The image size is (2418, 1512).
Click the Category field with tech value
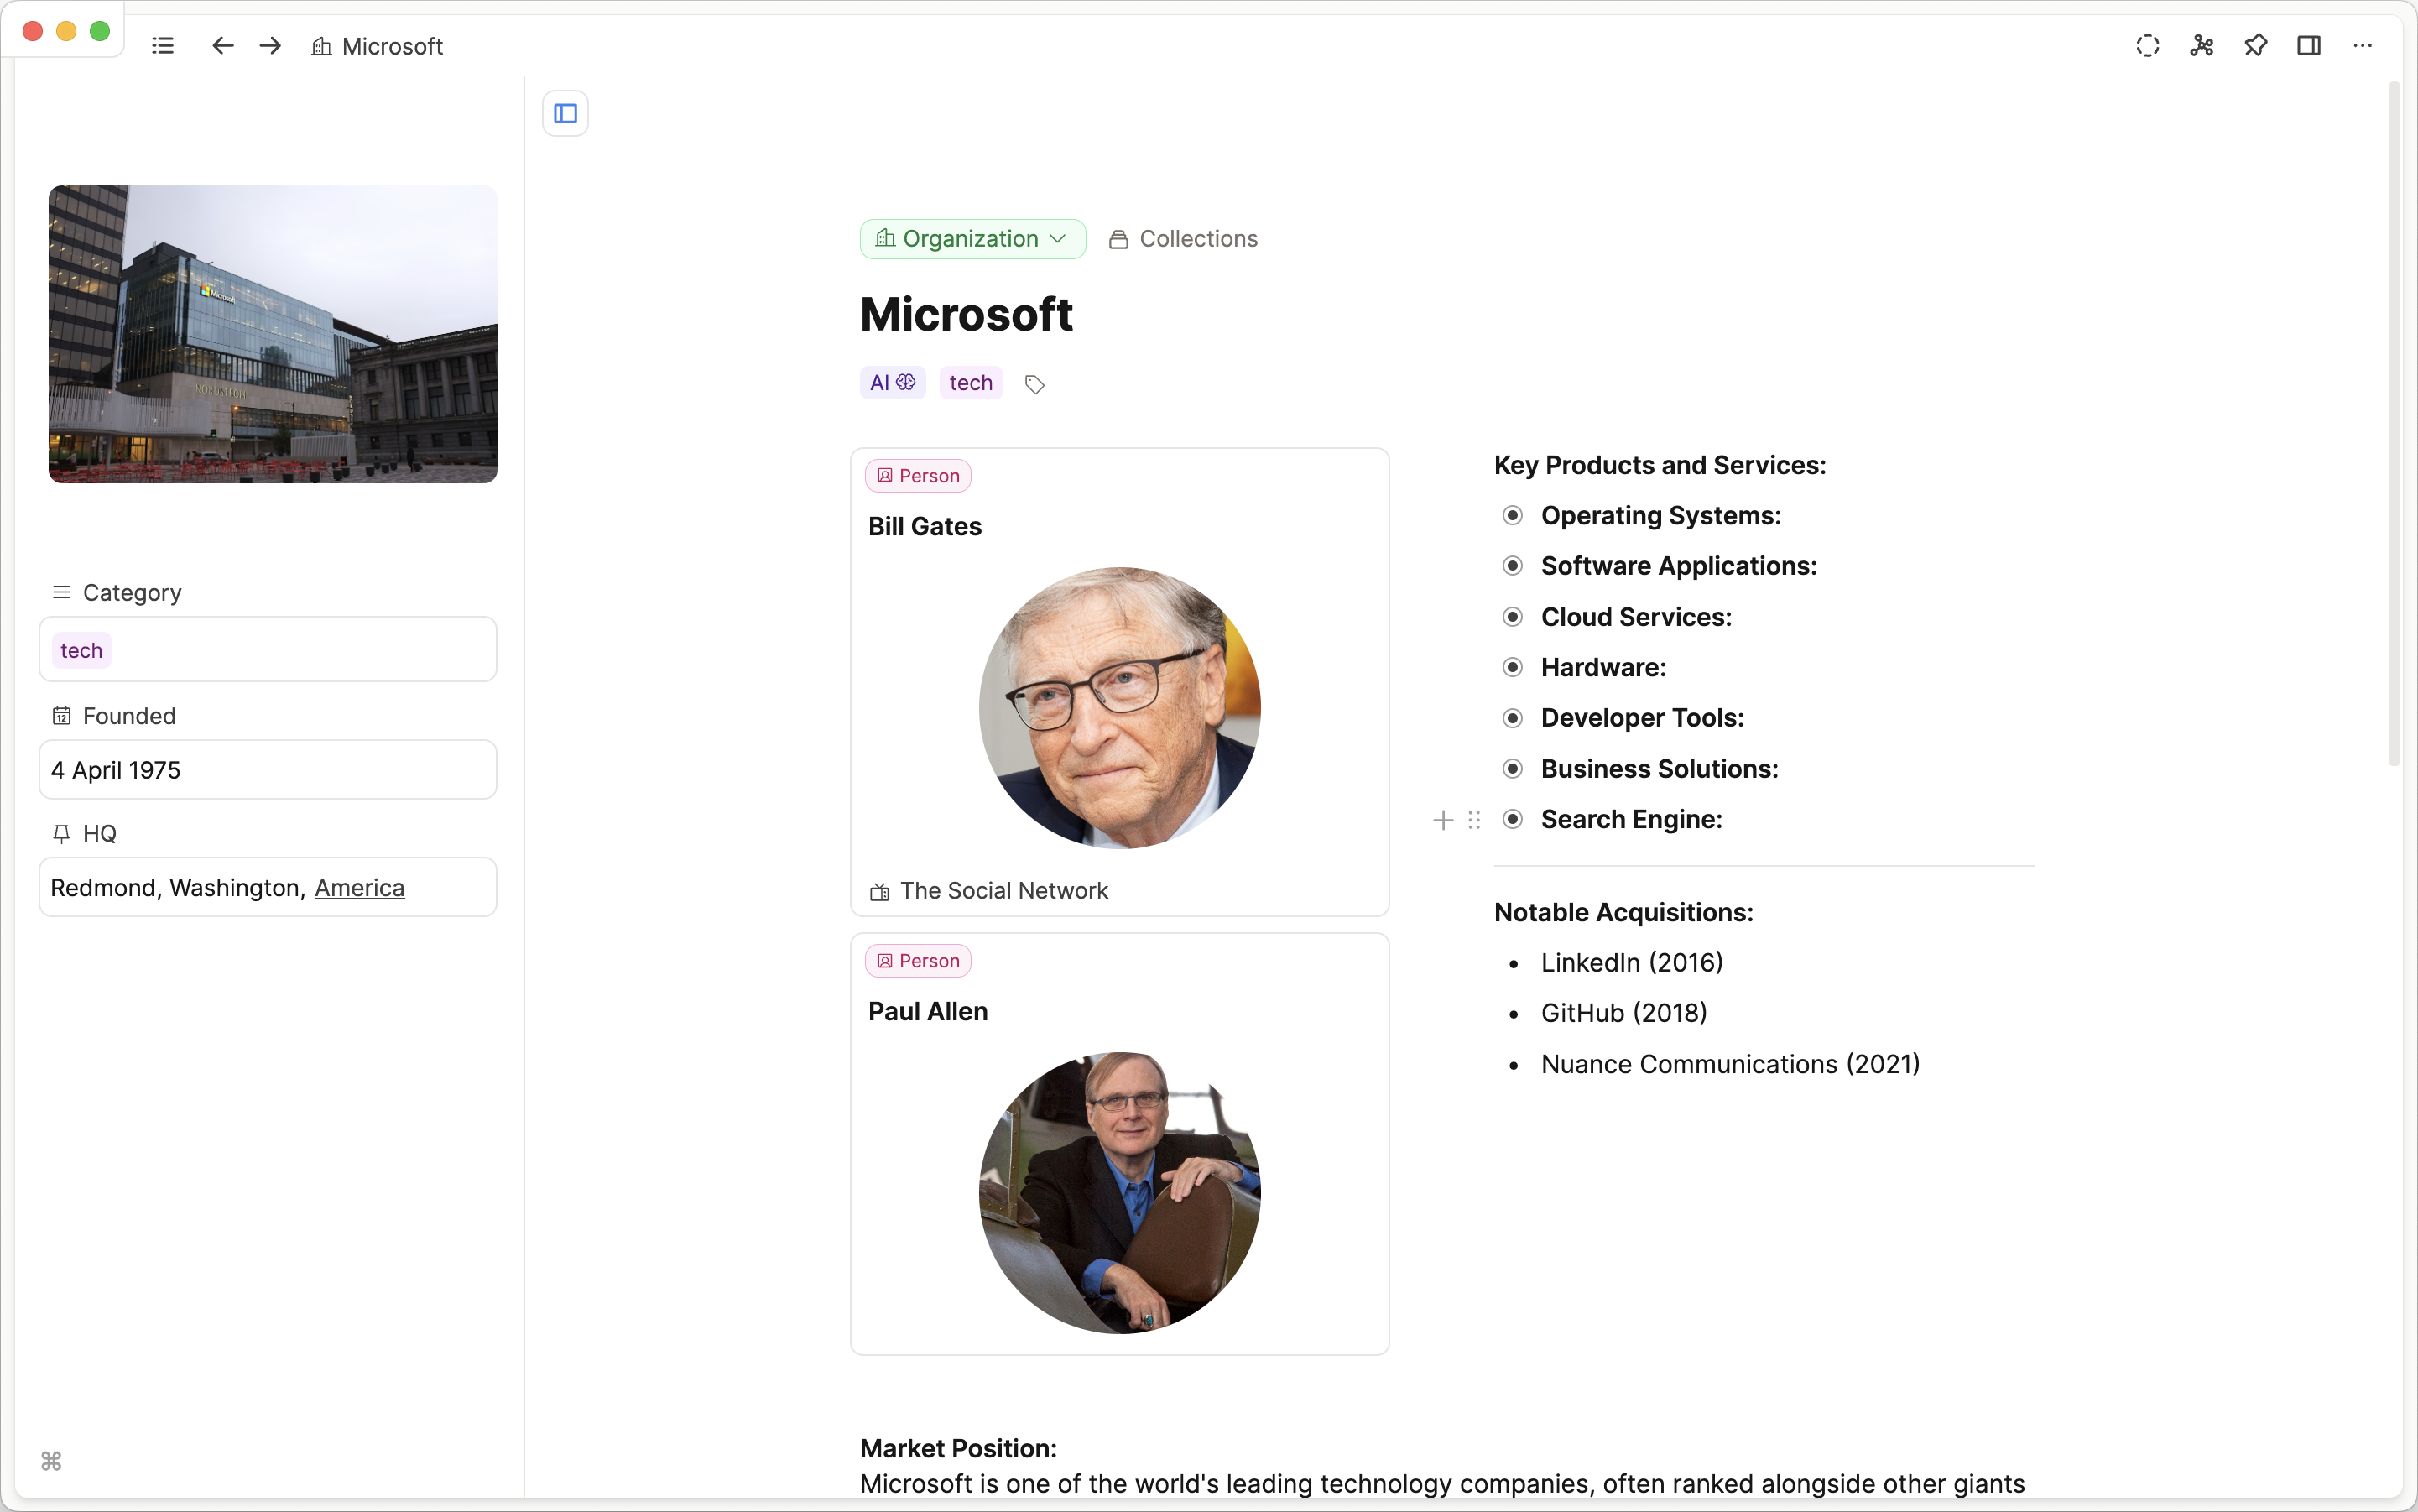tap(268, 650)
